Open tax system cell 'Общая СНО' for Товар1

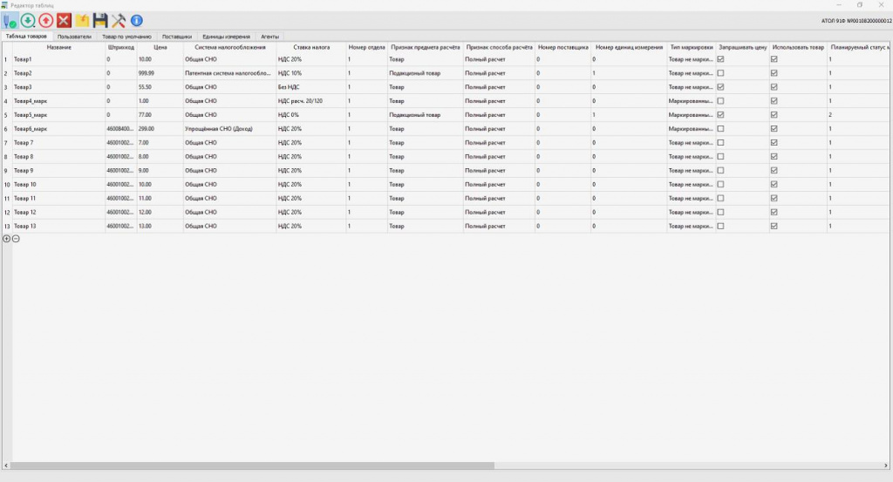pyautogui.click(x=228, y=59)
